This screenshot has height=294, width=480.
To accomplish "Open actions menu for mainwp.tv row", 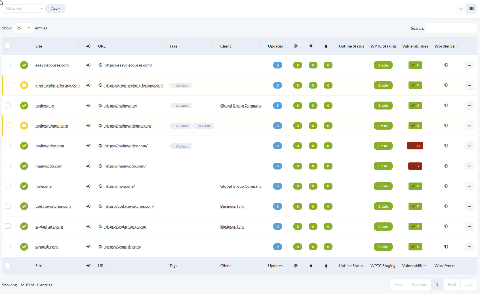I will pos(470,106).
